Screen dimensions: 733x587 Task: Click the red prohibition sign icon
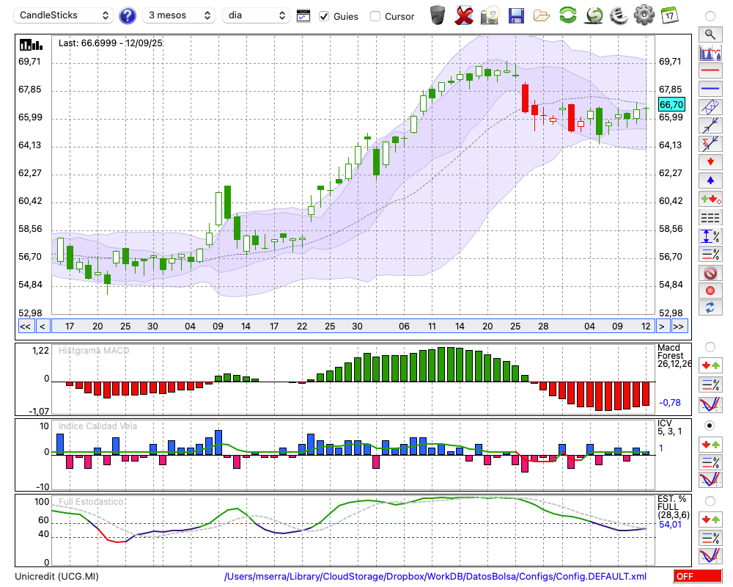tap(710, 273)
